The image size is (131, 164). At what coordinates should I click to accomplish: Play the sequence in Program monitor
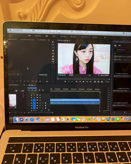point(84,82)
